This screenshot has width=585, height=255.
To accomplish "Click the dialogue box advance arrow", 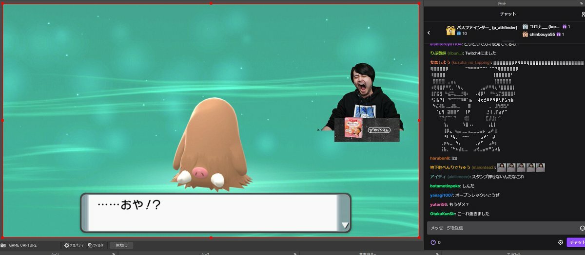I will pyautogui.click(x=345, y=225).
